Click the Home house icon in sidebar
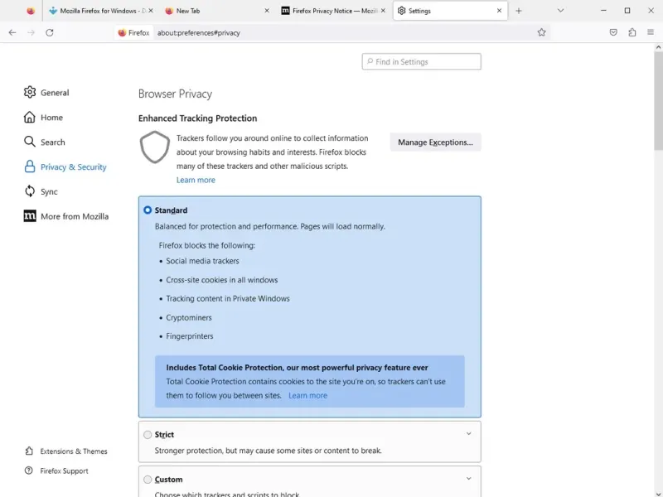This screenshot has width=663, height=497. pyautogui.click(x=30, y=117)
